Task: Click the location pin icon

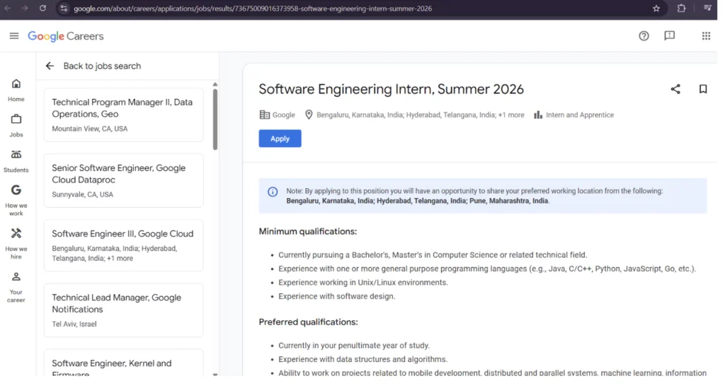Action: tap(309, 115)
